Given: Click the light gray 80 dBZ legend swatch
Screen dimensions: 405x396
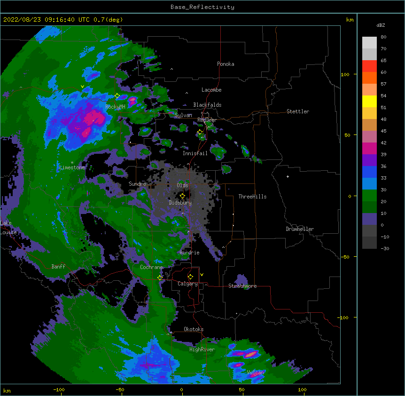Looking at the screenshot, I should [369, 43].
